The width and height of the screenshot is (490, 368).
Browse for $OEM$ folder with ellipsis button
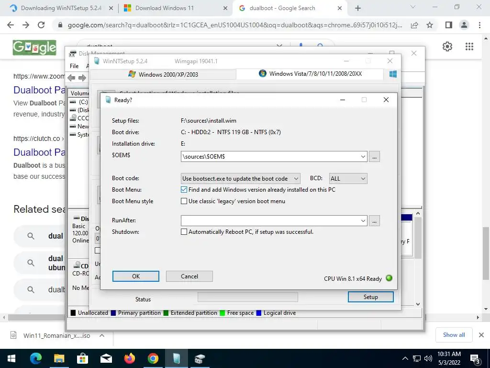tap(374, 157)
